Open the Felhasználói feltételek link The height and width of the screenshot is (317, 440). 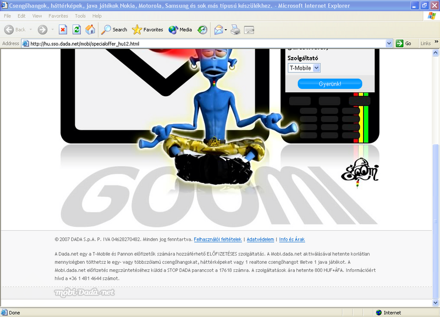[217, 240]
